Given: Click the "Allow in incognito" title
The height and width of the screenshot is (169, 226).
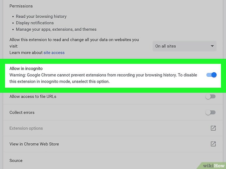Looking at the screenshot, I should 26,69.
